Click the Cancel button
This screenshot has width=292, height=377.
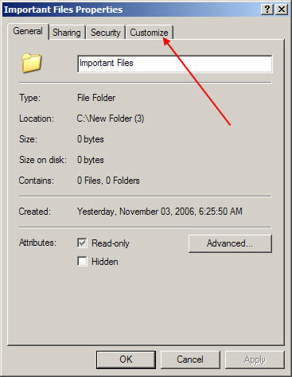[190, 360]
